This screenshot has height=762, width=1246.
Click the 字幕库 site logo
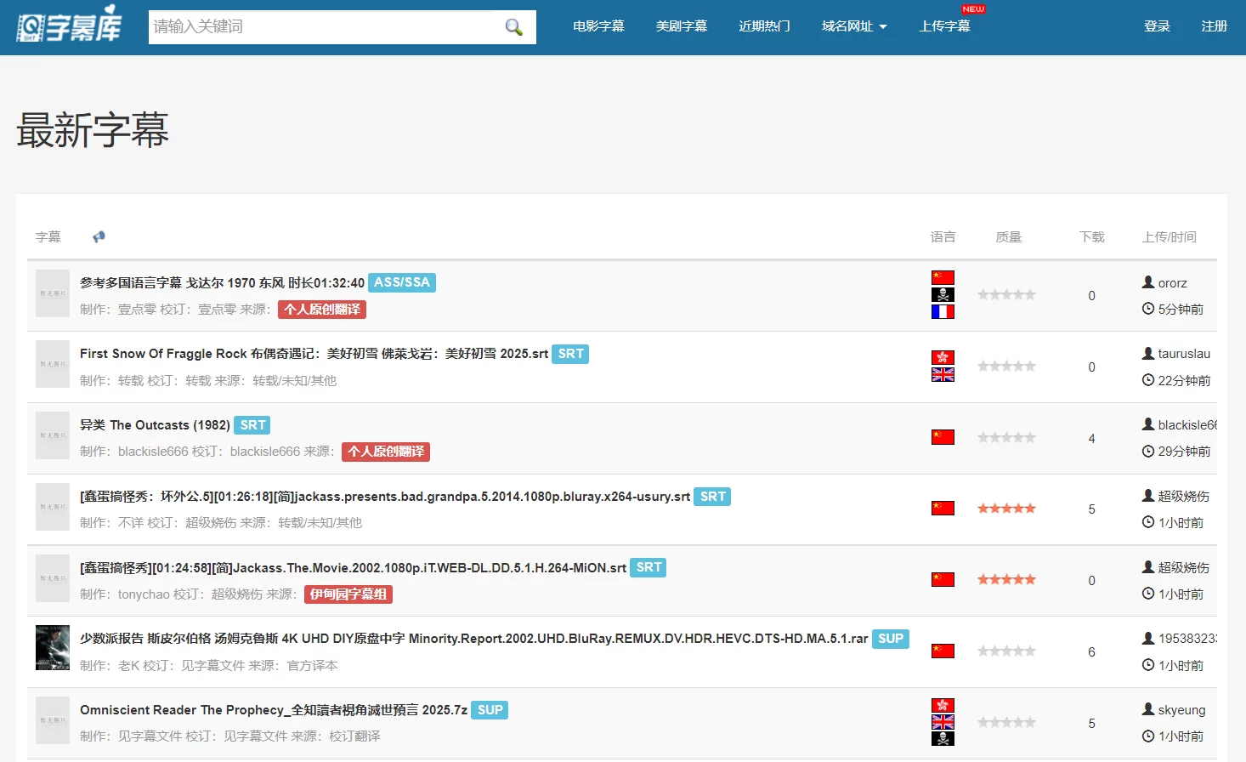(69, 26)
